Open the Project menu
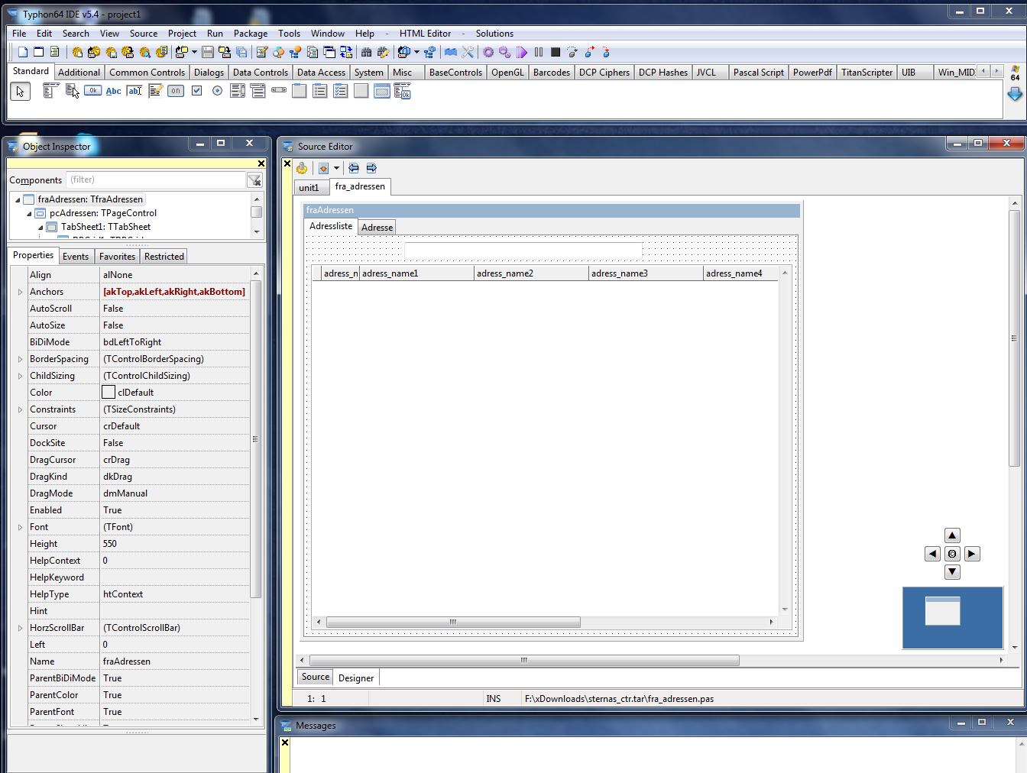Image resolution: width=1027 pixels, height=773 pixels. [182, 34]
